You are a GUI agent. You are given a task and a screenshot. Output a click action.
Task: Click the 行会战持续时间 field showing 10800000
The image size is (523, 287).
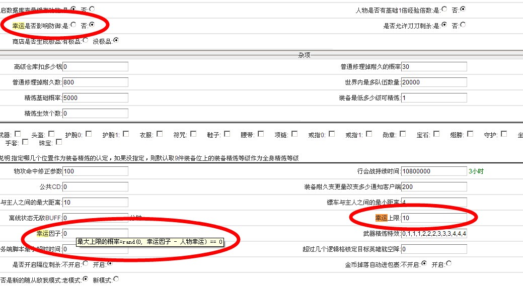[434, 171]
